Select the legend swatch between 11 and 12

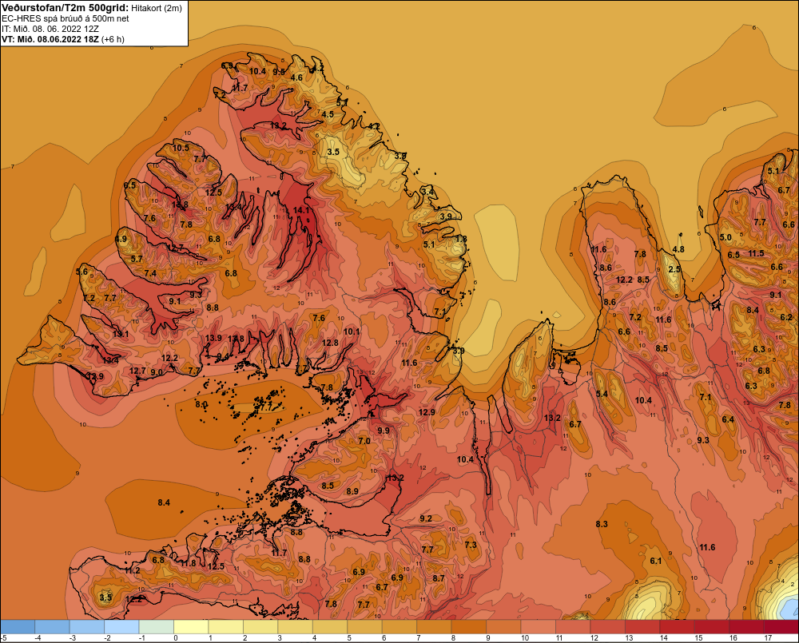[573, 626]
